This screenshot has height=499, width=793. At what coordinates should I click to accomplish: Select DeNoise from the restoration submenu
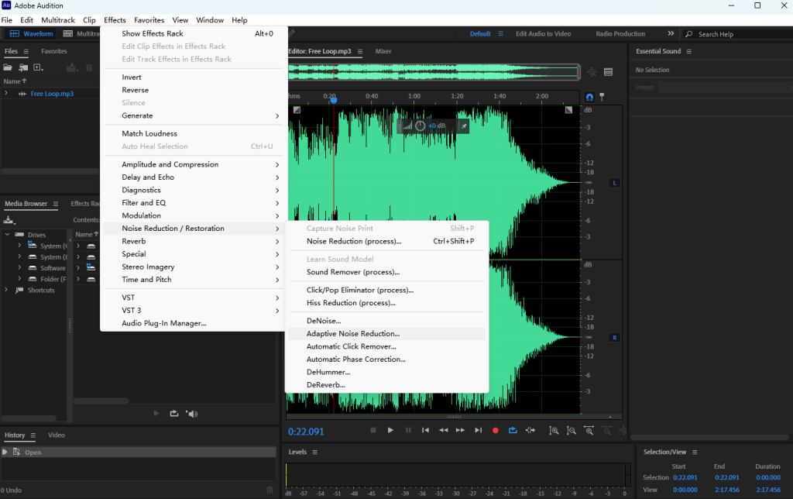(387, 321)
